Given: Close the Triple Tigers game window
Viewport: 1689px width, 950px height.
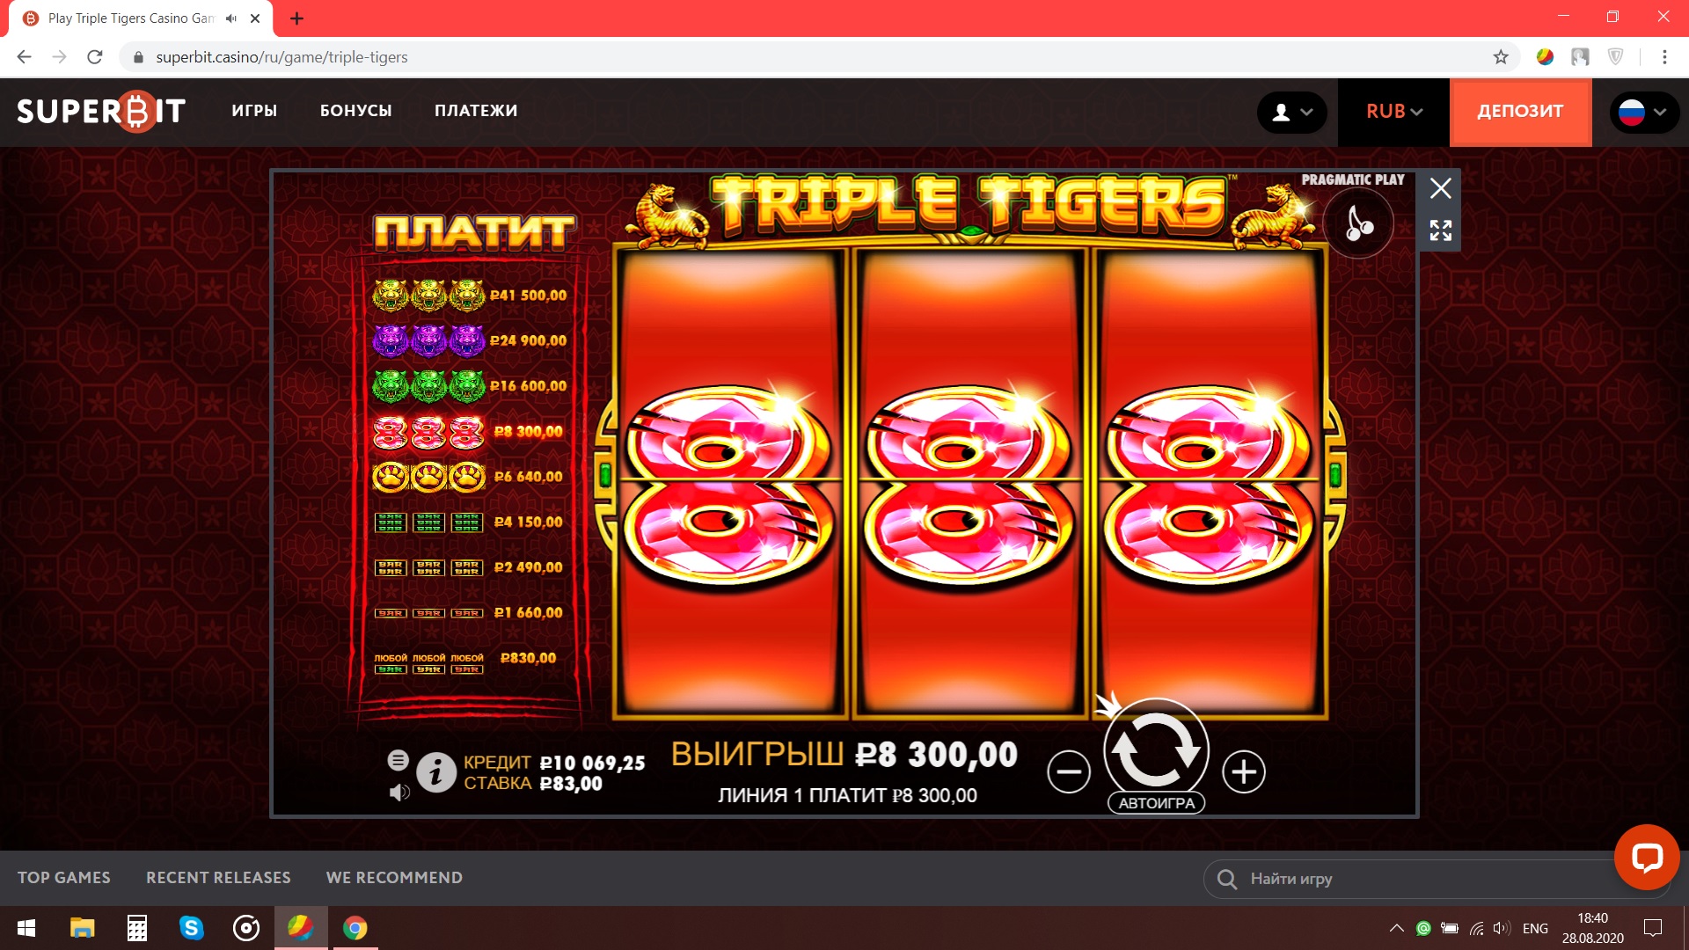Looking at the screenshot, I should (1440, 188).
